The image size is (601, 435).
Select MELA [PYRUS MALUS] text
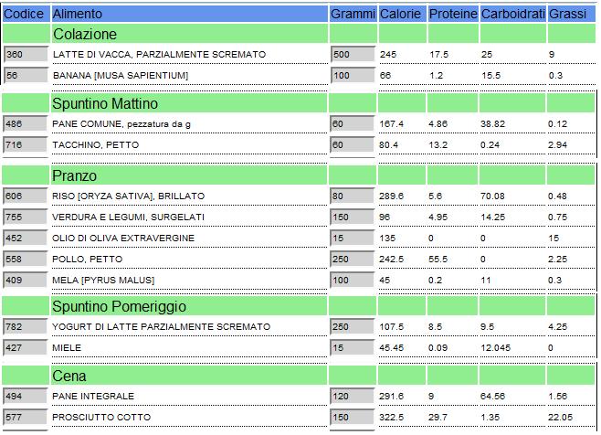(x=103, y=281)
